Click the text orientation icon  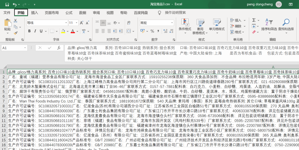point(115,23)
